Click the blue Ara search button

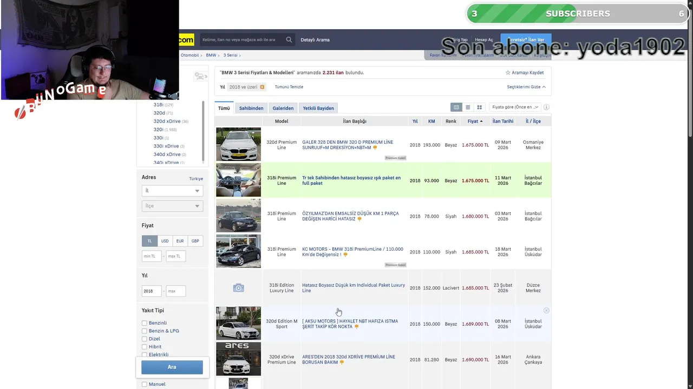(x=172, y=367)
